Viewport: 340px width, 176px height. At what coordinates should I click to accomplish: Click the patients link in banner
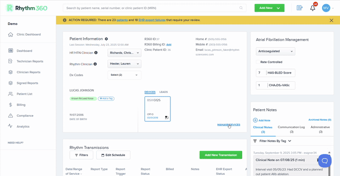point(122,20)
